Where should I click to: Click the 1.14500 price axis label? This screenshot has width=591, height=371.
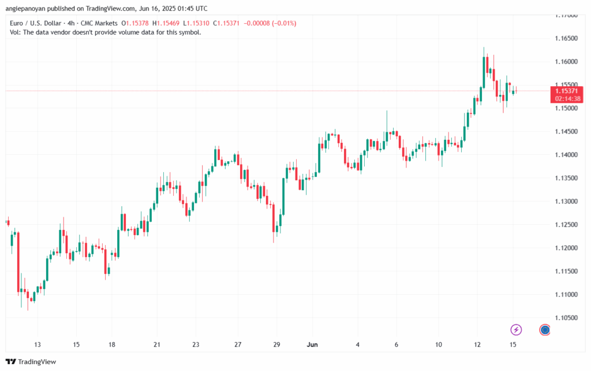(566, 132)
